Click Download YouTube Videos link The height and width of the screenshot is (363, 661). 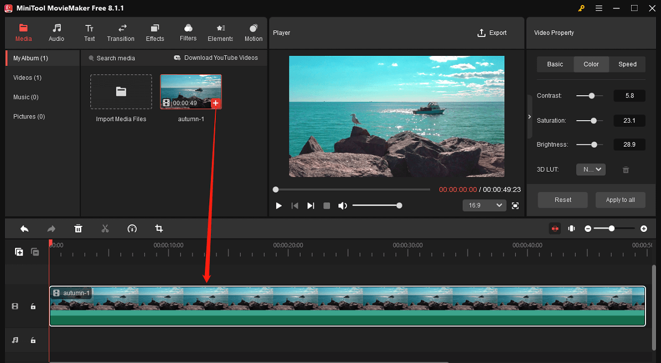click(216, 58)
